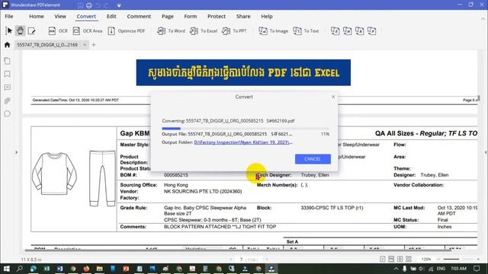Convert document To Word

tap(171, 30)
